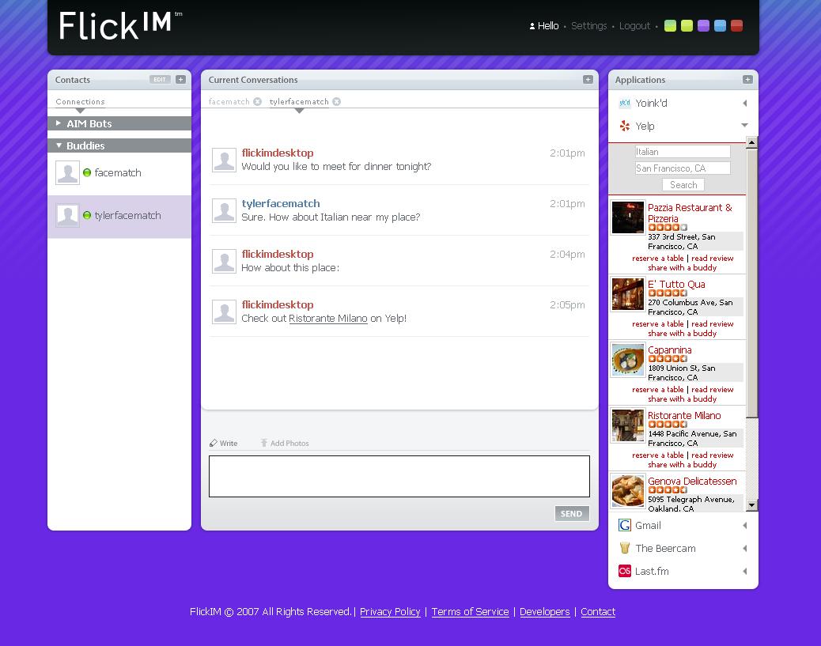This screenshot has width=821, height=646.
Task: Open the Yoink'd application icon
Action: click(625, 103)
